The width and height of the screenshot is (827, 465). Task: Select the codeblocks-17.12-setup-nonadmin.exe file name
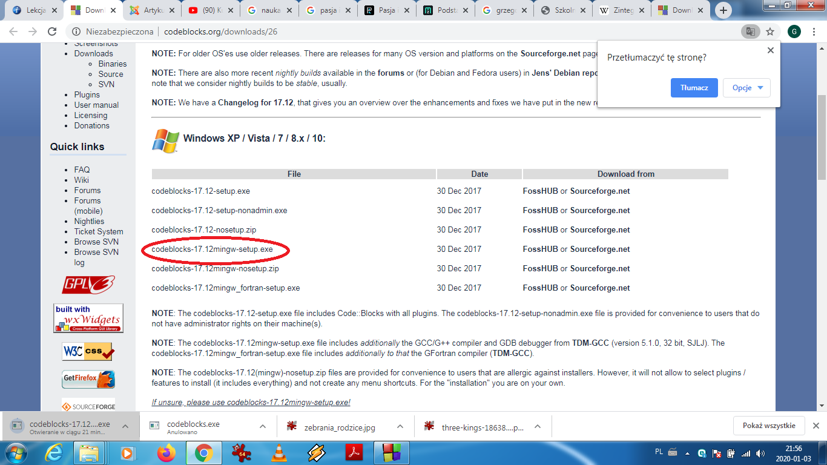coord(219,210)
